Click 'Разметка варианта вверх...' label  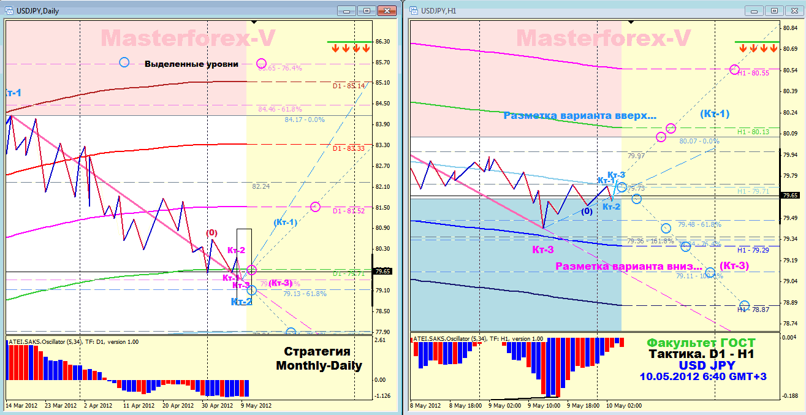[x=580, y=116]
